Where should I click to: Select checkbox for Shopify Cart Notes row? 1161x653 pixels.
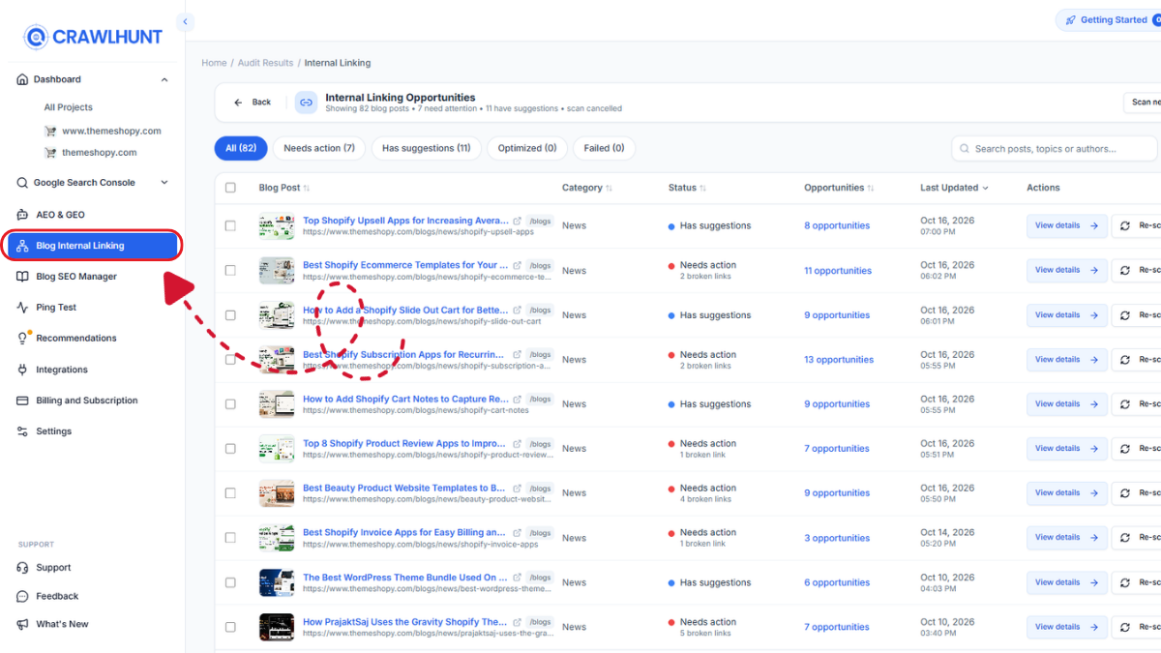point(230,404)
